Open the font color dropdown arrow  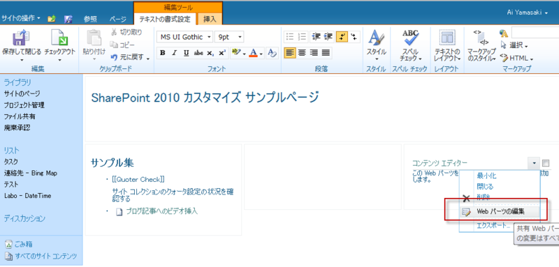coord(261,54)
